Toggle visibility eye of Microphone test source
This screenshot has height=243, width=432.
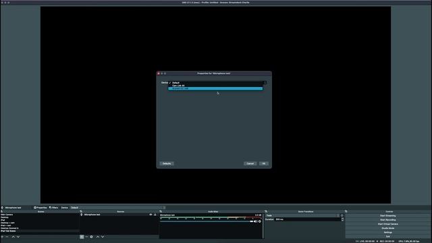pos(151,215)
